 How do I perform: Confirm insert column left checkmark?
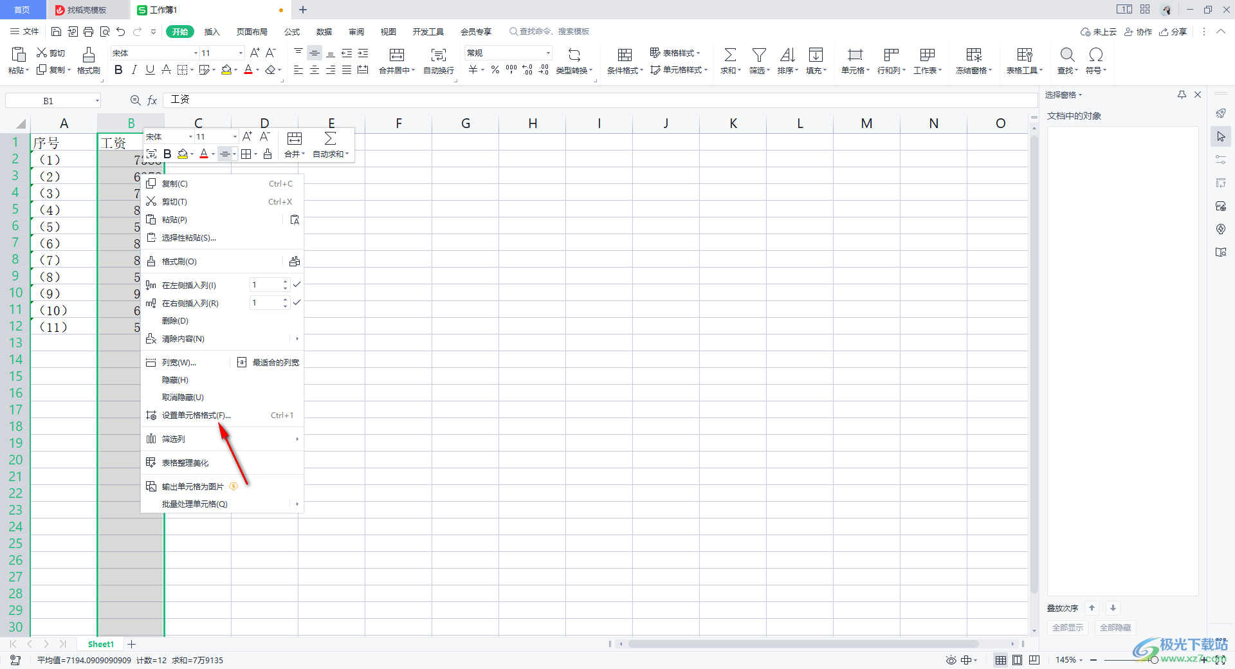[297, 284]
